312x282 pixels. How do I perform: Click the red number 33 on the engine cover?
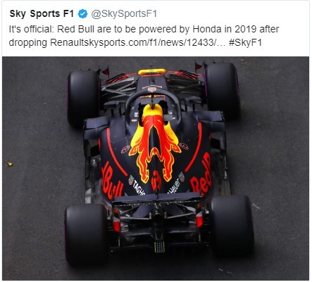(156, 180)
